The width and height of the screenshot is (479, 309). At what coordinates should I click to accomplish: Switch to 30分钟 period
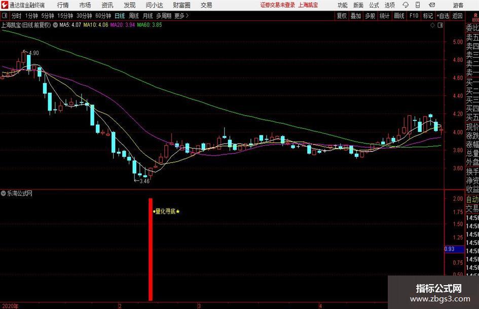[x=84, y=16]
